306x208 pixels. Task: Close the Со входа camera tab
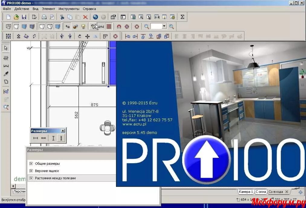click(287, 192)
